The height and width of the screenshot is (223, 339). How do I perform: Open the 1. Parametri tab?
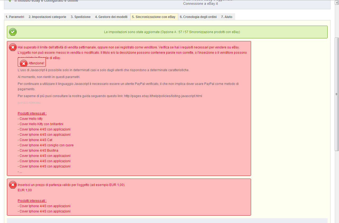click(x=15, y=17)
